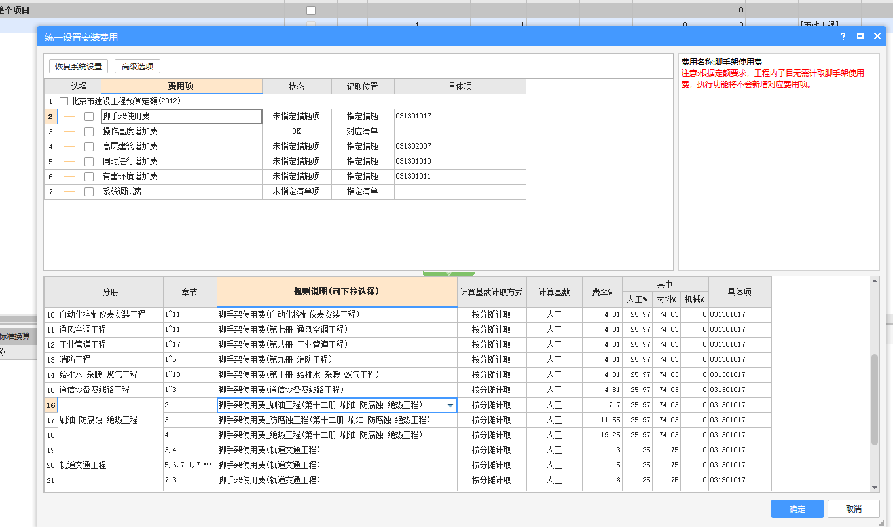The image size is (893, 527).
Task: Select the 031301011 cell of 有害环境增加费
Action: coord(460,177)
